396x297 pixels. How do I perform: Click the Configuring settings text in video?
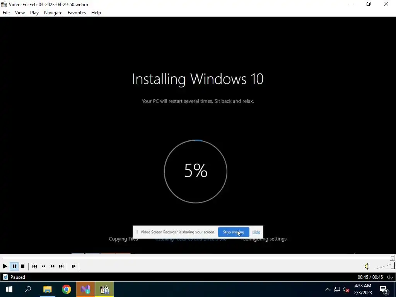(x=265, y=239)
